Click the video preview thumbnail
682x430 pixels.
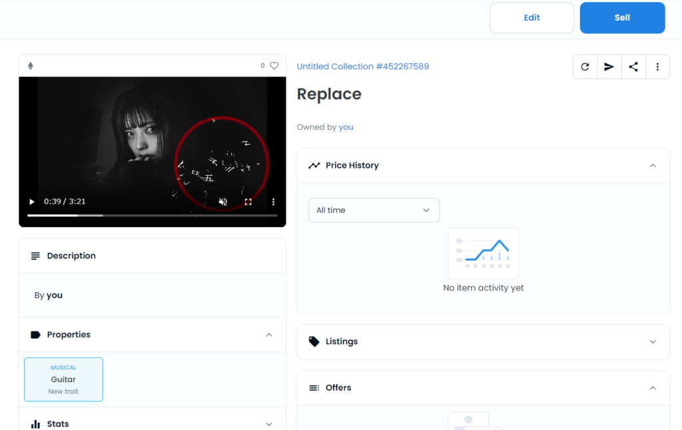(153, 152)
